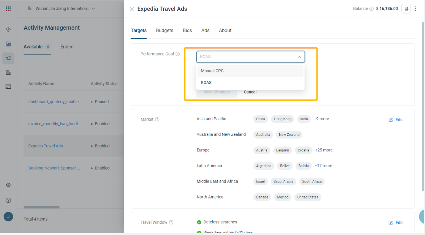Click the South Africa market tag
The height and width of the screenshot is (235, 425).
[x=312, y=181]
